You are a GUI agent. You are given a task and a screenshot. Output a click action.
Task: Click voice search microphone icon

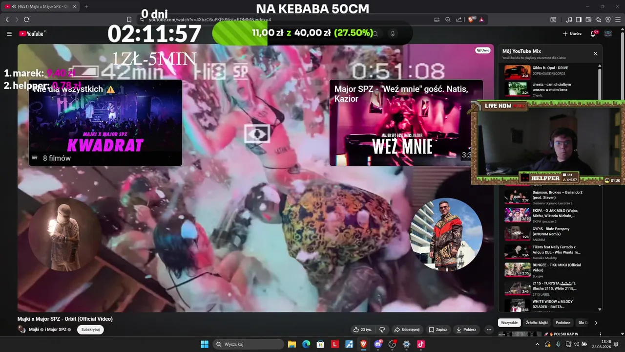393,34
